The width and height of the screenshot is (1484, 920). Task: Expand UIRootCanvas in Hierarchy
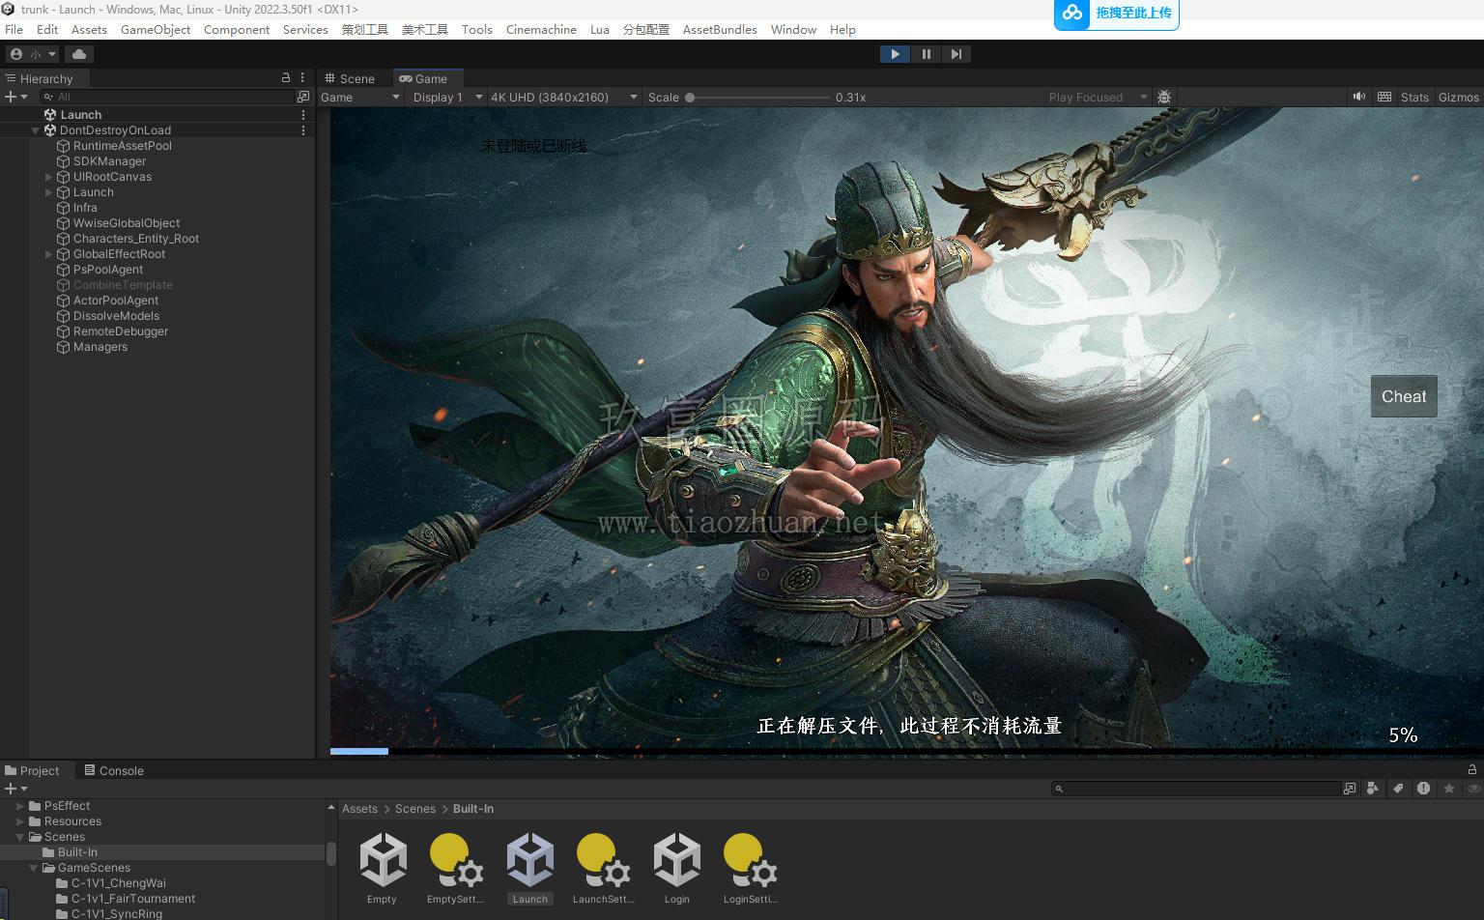(49, 177)
